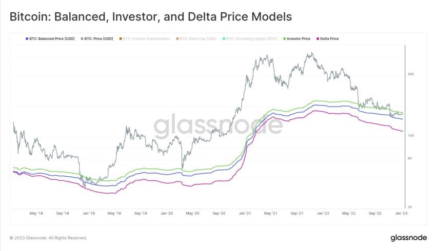Click the blue Balanced Price legend dot
This screenshot has width=436, height=251.
[x=27, y=38]
